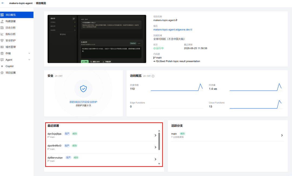Open deployment dpxr8ntf9vl3
This screenshot has width=292, height=176.
coord(54,146)
